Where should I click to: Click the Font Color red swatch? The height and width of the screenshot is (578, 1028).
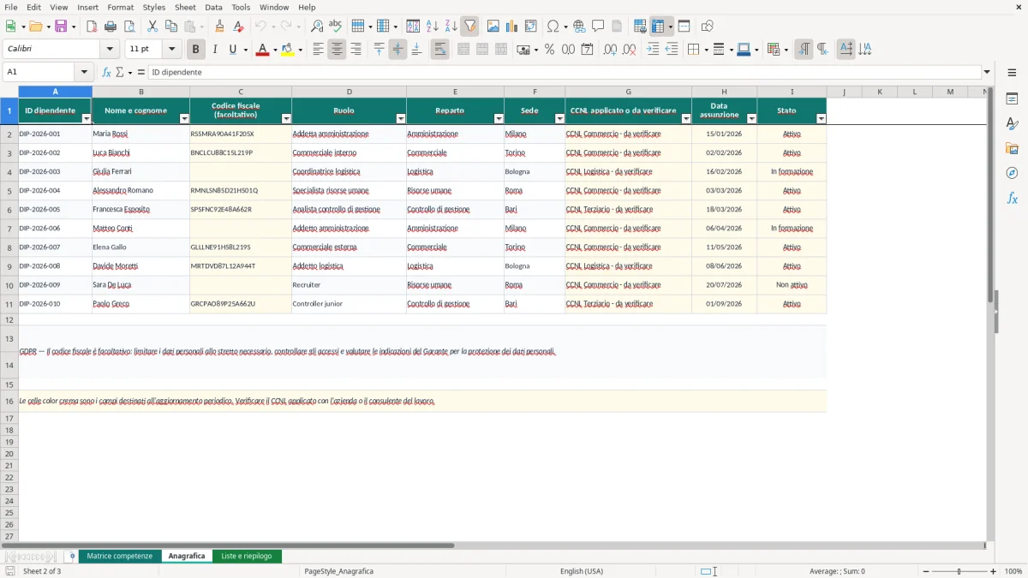coord(262,50)
